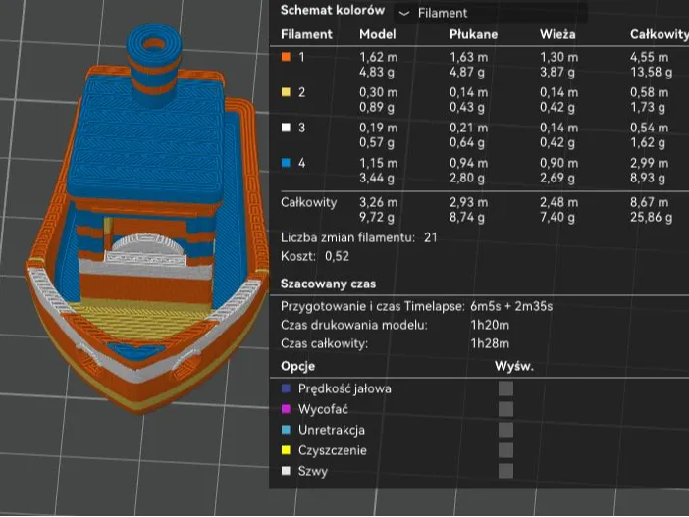
Task: Click the Filament column header
Action: click(x=306, y=34)
